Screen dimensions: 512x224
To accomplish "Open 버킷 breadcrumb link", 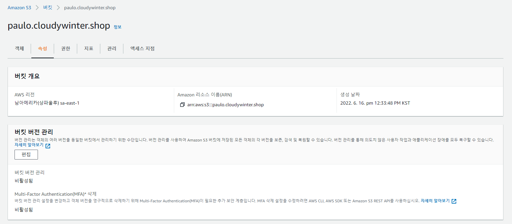I will (x=48, y=8).
